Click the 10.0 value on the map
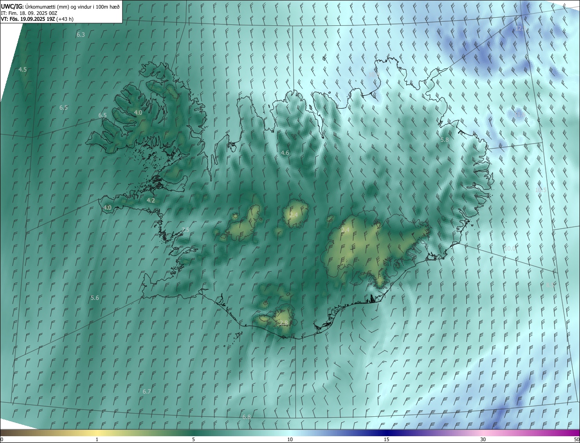580x443 pixels. coord(510,248)
